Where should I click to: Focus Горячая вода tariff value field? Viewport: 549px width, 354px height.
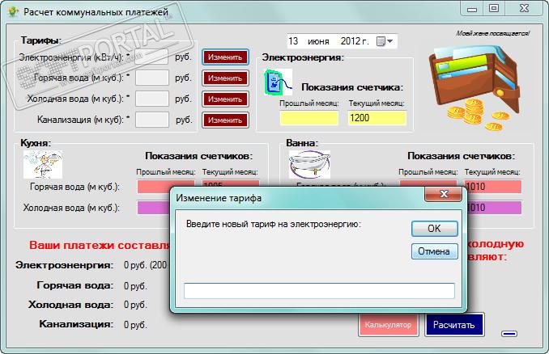[x=152, y=78]
